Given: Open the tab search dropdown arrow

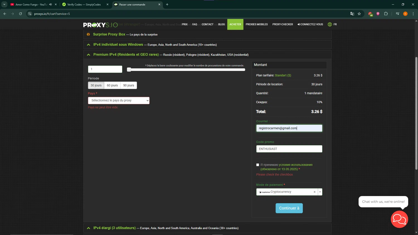Looking at the screenshot, I should tap(4, 4).
